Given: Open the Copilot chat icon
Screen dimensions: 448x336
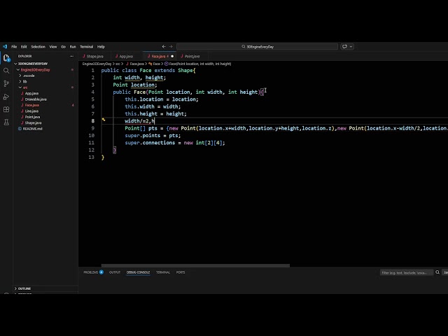Looking at the screenshot, I should coord(344,47).
